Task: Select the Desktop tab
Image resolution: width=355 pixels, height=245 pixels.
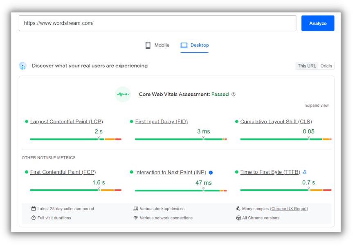Action: (x=195, y=45)
